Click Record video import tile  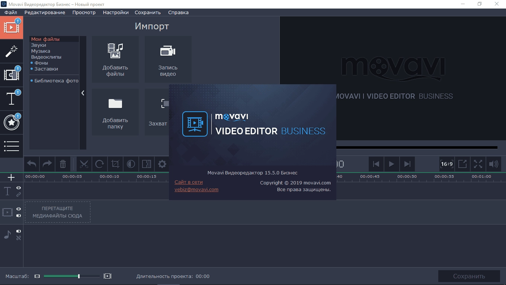[x=168, y=59]
